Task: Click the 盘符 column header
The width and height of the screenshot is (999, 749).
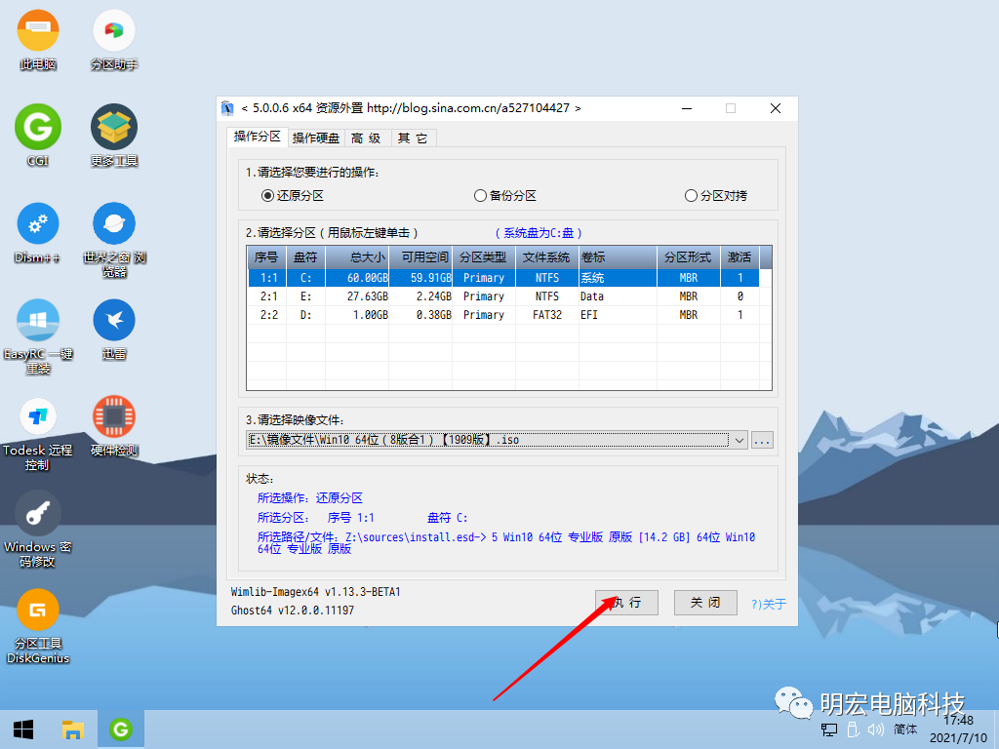Action: tap(305, 257)
